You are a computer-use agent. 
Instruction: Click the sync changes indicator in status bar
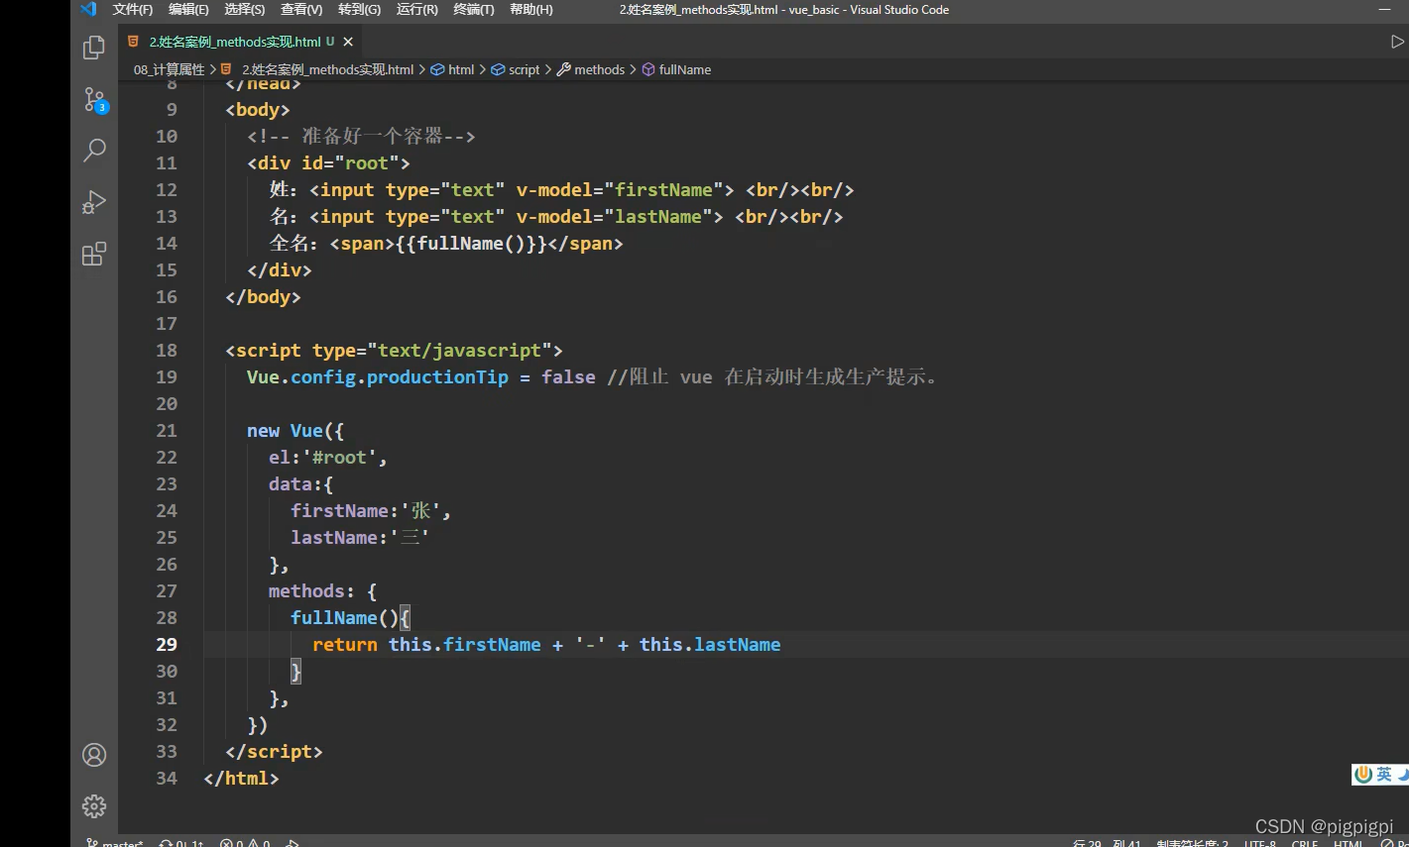181,842
